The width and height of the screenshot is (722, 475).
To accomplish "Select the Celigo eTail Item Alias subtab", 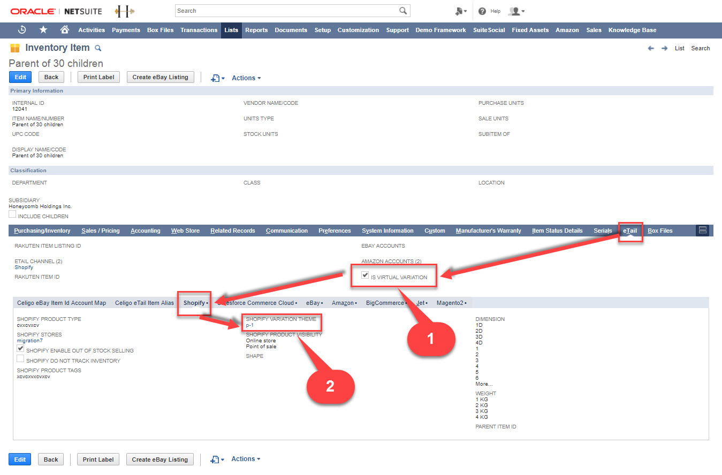I will point(145,303).
